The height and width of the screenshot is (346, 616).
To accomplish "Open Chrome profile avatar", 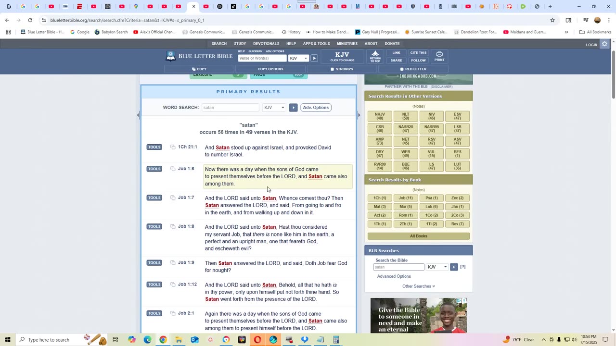I will (597, 20).
